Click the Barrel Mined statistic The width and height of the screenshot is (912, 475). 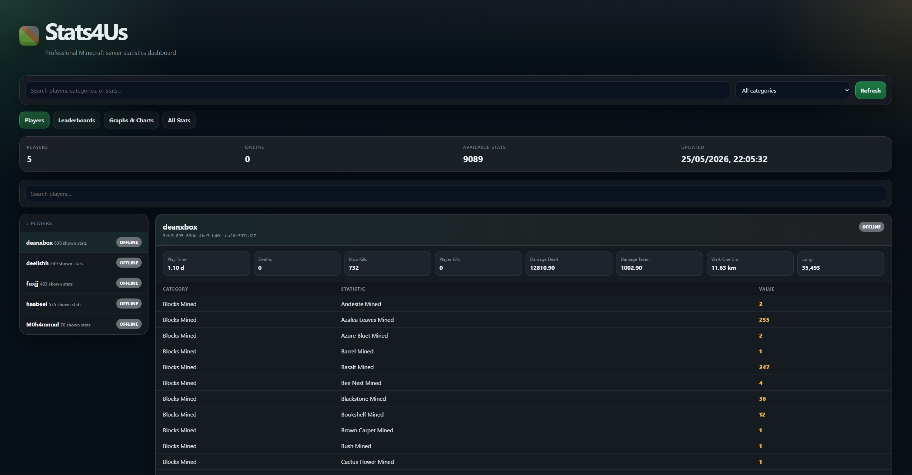coord(357,351)
